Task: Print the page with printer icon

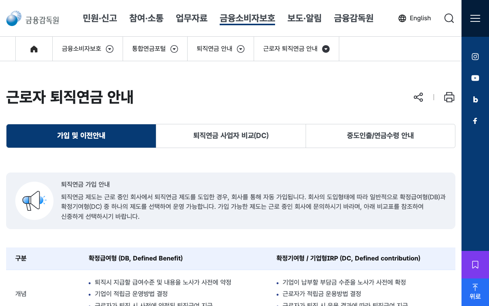Action: [449, 97]
